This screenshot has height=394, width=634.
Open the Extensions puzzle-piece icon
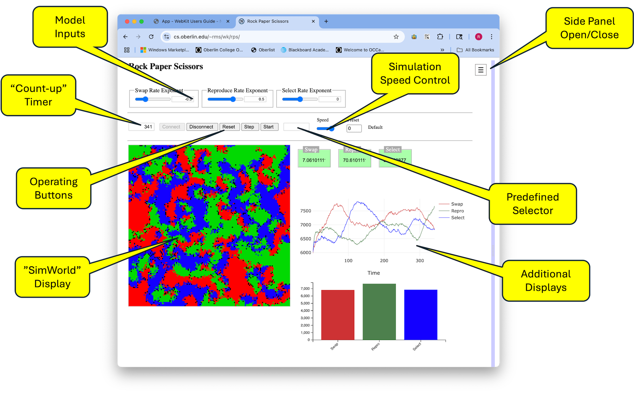[440, 37]
